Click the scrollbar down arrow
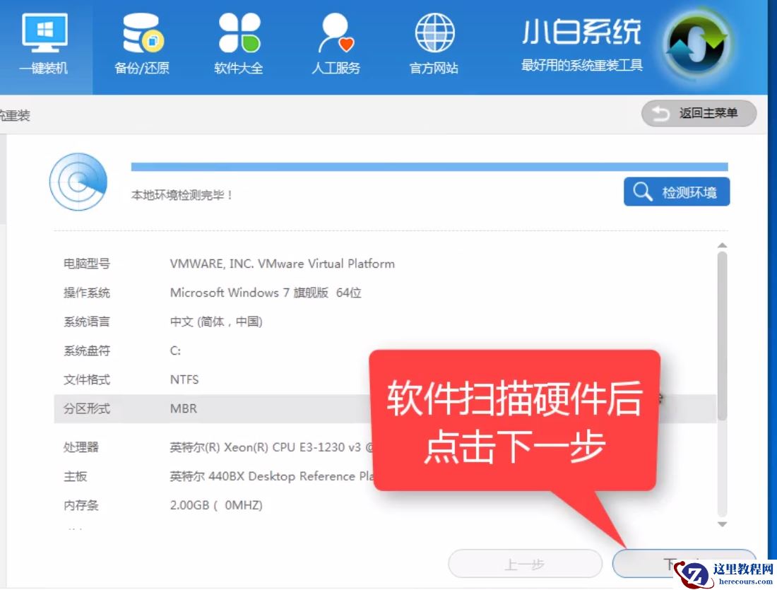Image resolution: width=777 pixels, height=590 pixels. point(722,524)
